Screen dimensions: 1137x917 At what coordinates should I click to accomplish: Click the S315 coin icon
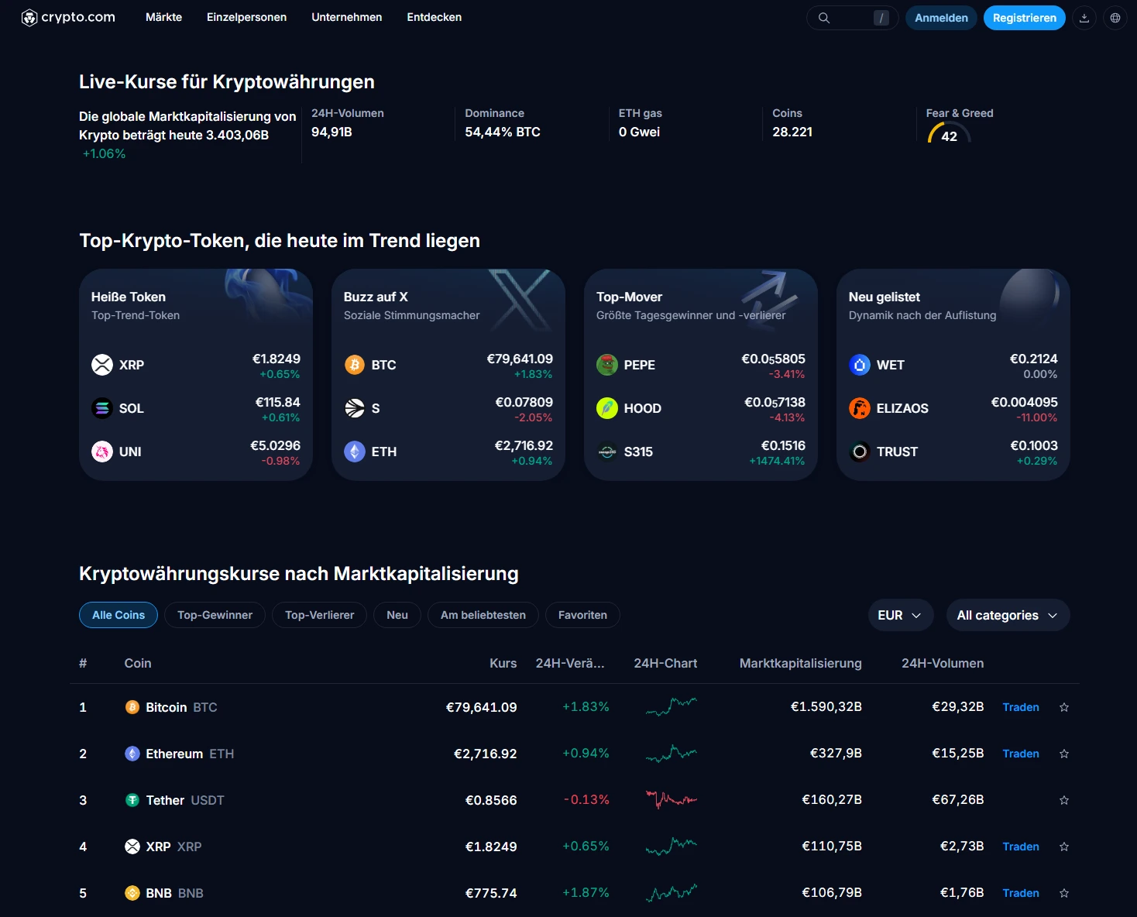pos(607,452)
